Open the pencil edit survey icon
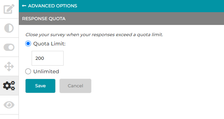This screenshot has width=224, height=119. click(9, 9)
